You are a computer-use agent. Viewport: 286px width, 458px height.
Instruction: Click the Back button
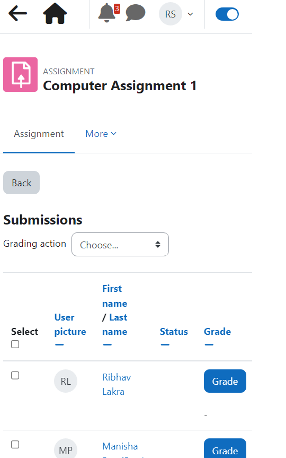coord(21,183)
